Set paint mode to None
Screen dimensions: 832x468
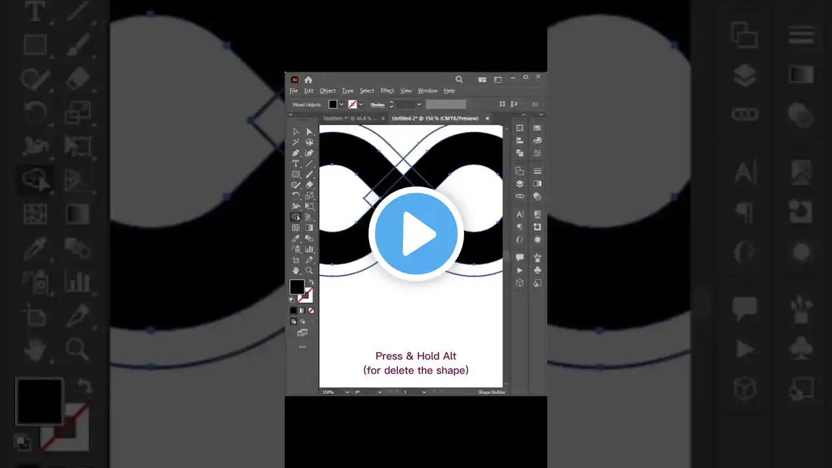(x=311, y=311)
